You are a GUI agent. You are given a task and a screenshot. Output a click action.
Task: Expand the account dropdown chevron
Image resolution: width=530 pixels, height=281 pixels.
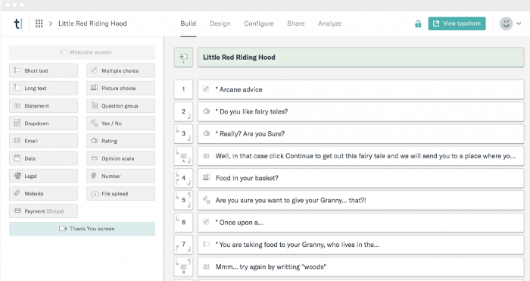click(x=519, y=23)
